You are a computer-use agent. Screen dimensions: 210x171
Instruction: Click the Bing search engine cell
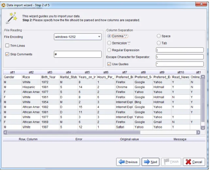(143, 102)
